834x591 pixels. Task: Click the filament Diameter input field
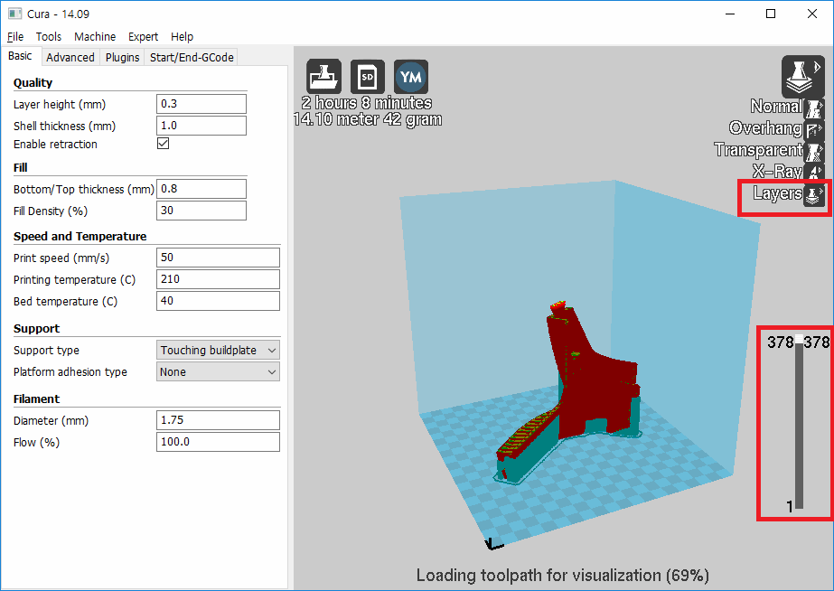pos(218,420)
